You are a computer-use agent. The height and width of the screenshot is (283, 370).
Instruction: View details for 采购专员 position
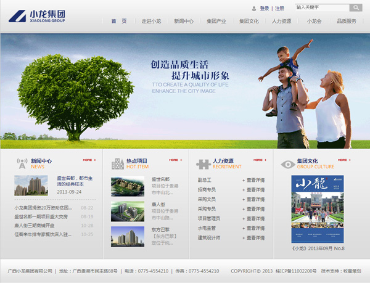253,209
